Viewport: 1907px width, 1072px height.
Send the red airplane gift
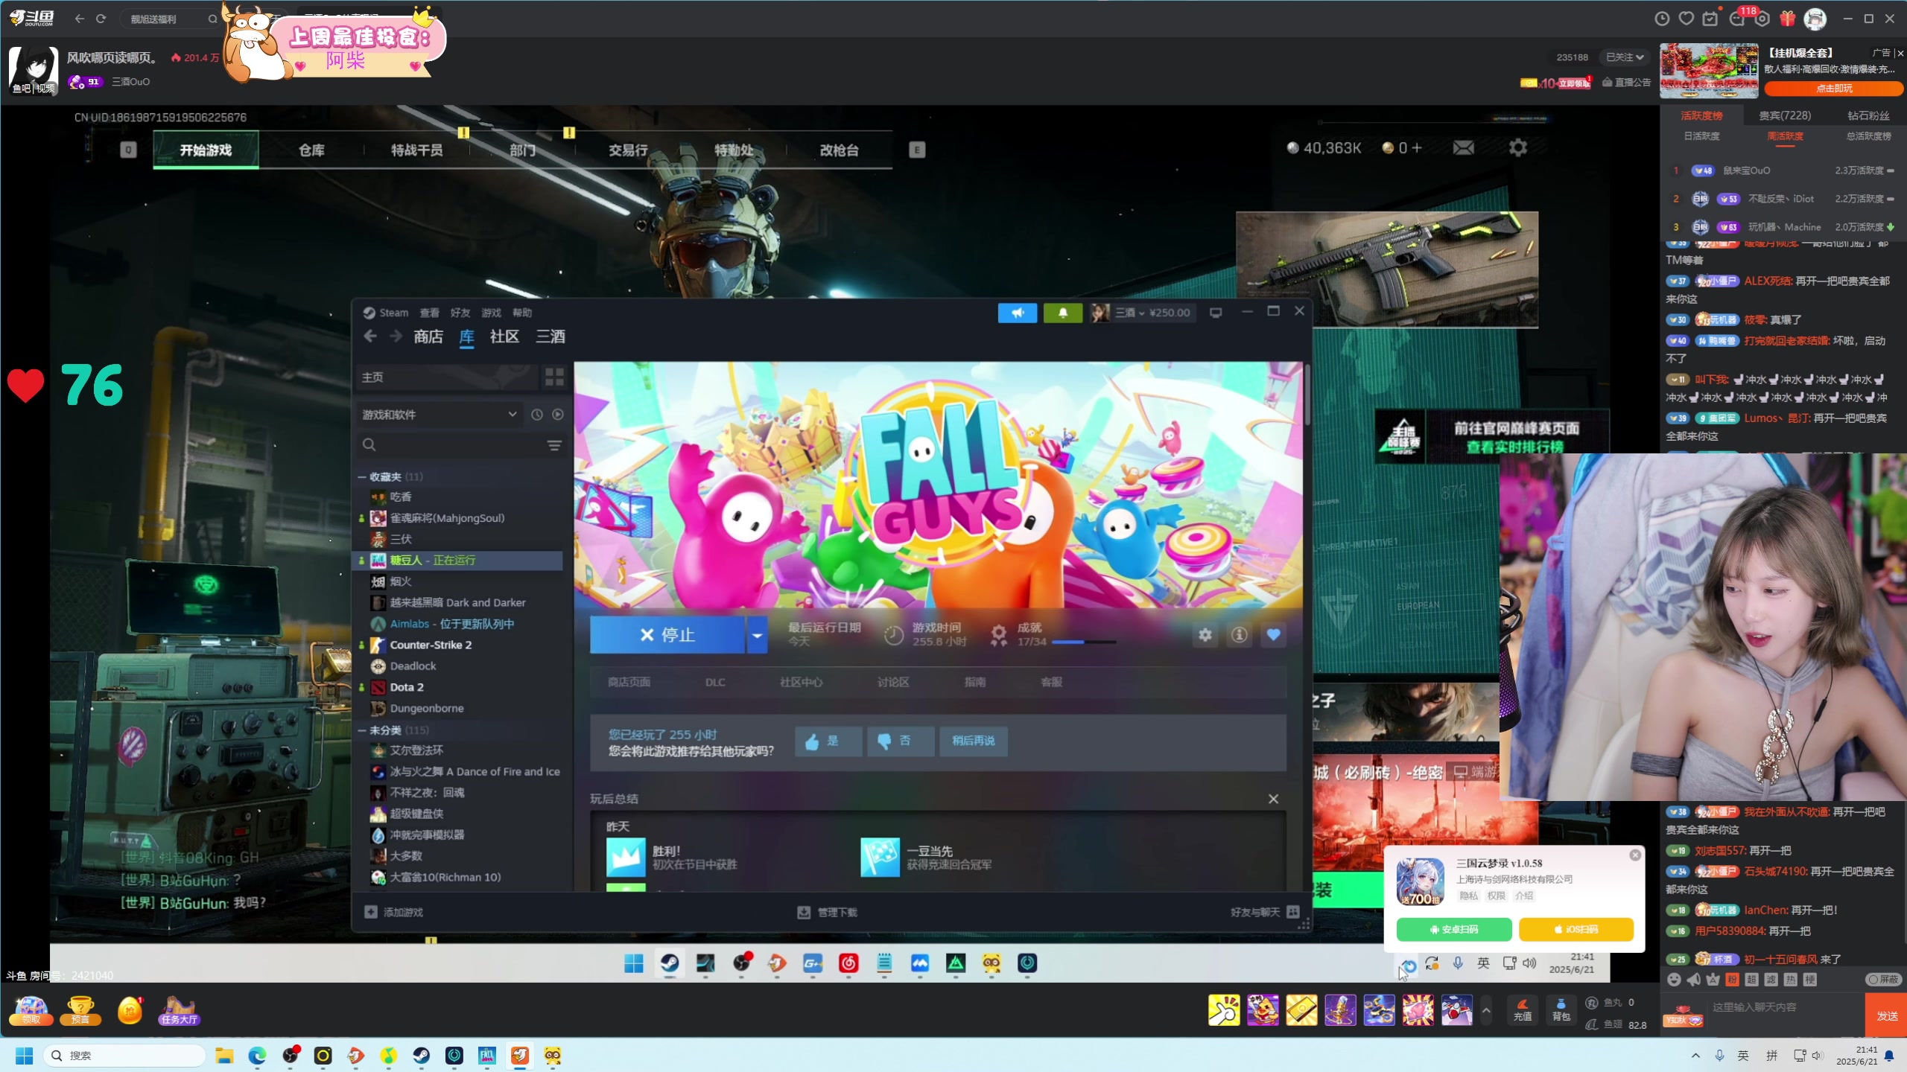(1456, 1010)
